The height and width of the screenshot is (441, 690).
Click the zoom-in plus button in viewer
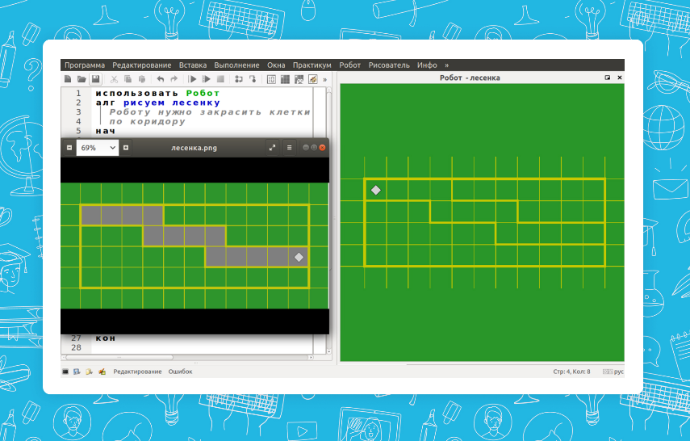point(126,148)
